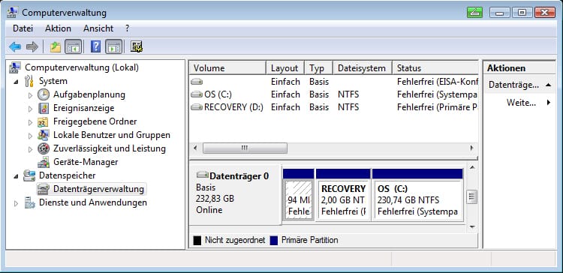Image resolution: width=563 pixels, height=273 pixels.
Task: Click the horizontal scrollbar thumb in volume list
Action: tap(245, 148)
